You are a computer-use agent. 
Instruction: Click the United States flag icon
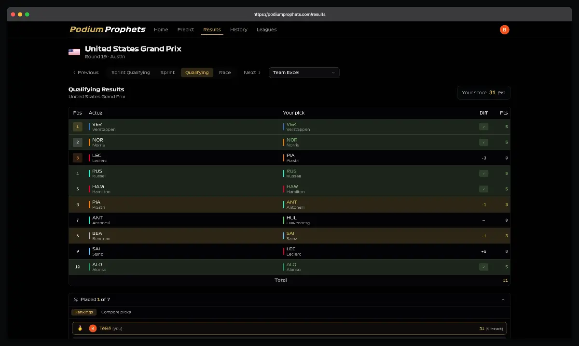point(74,51)
